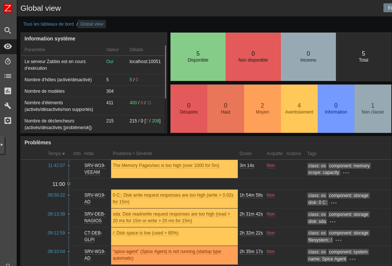Acknowledge the 09:13:39 problem via Non
The height and width of the screenshot is (266, 392).
pyautogui.click(x=270, y=214)
